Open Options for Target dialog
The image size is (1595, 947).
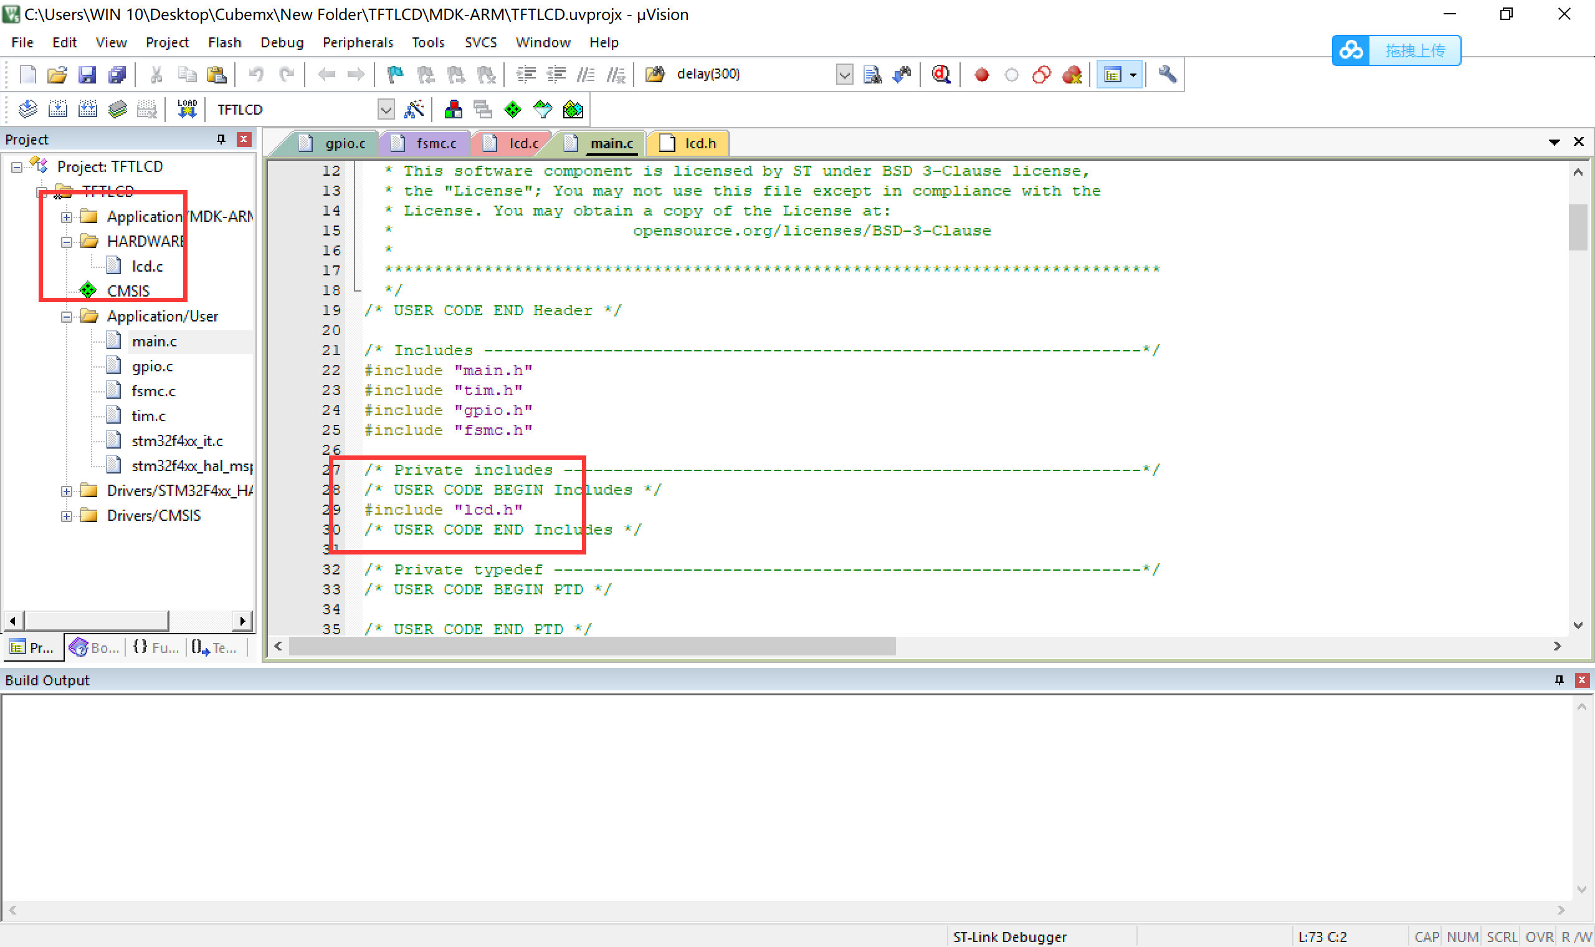coord(414,108)
